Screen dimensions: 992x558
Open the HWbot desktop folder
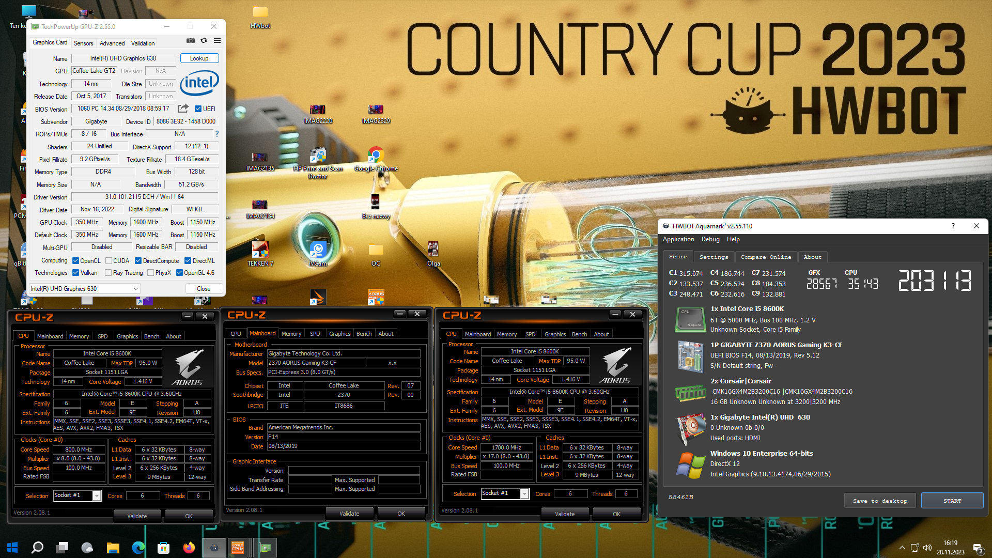tap(260, 16)
